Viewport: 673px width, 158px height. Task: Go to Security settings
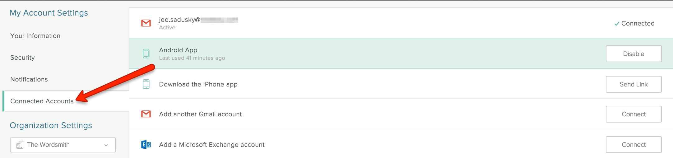pos(22,58)
